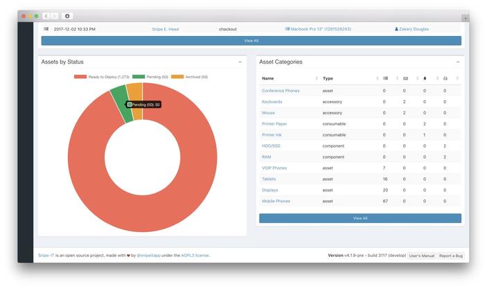
Task: Click the components hard drive column icon
Action: 445,78
